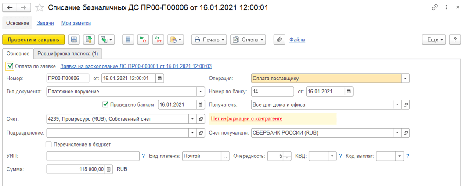The height and width of the screenshot is (186, 462).
Task: Expand the 'Операция' dropdown list
Action: click(x=406, y=79)
